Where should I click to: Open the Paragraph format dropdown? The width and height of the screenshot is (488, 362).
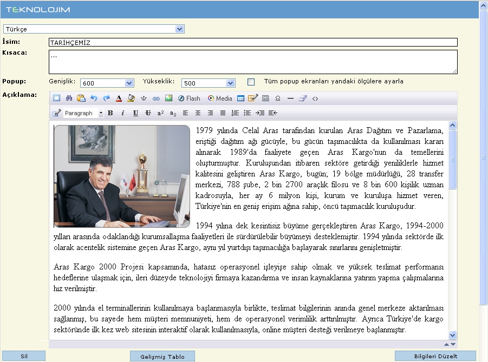tap(83, 113)
